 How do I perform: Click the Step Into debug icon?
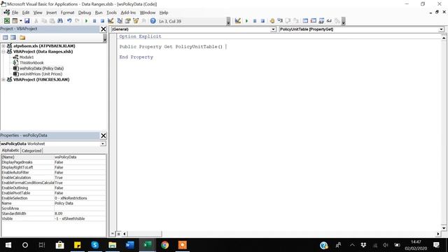point(280,21)
